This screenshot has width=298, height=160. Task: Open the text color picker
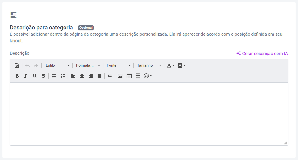(171, 65)
